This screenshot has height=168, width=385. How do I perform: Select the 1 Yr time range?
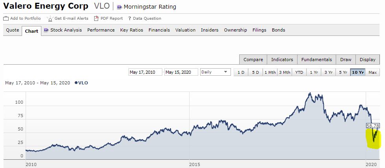(314, 72)
